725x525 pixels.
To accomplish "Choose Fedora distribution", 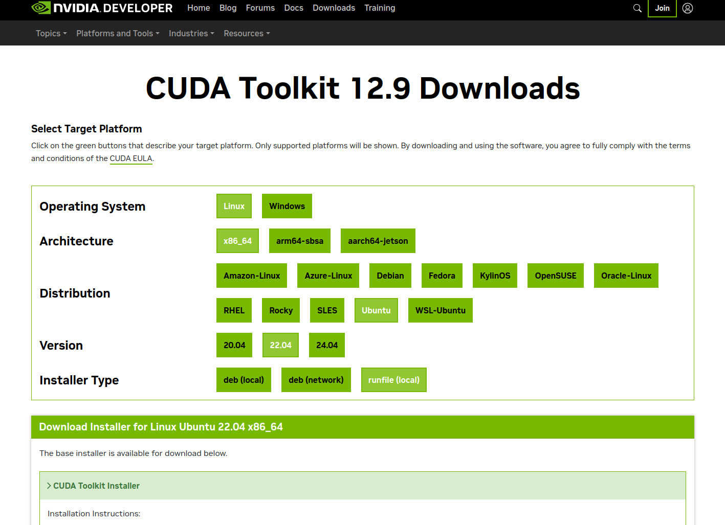I will [x=442, y=276].
